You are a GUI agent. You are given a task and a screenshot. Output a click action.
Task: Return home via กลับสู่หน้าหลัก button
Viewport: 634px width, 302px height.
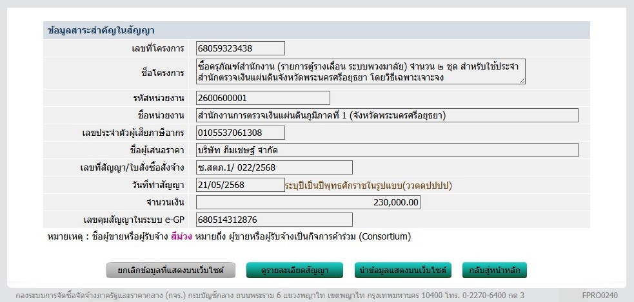click(495, 270)
